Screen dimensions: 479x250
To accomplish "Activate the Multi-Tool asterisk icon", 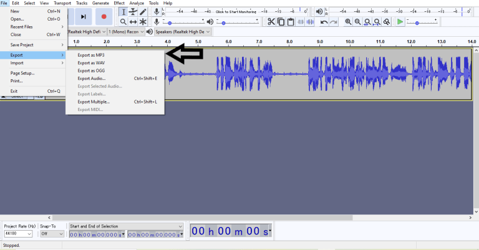I will coord(143,22).
